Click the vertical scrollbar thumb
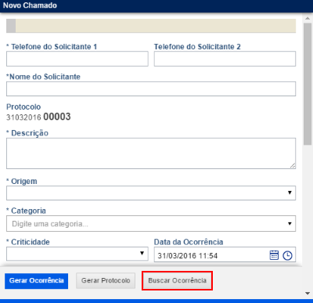The width and height of the screenshot is (313, 303). click(308, 84)
